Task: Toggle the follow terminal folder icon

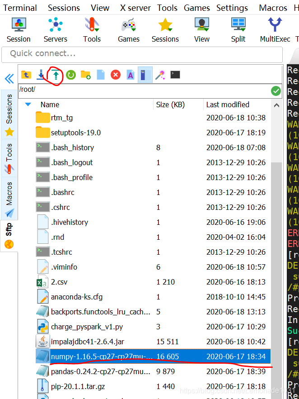Action: (x=145, y=75)
